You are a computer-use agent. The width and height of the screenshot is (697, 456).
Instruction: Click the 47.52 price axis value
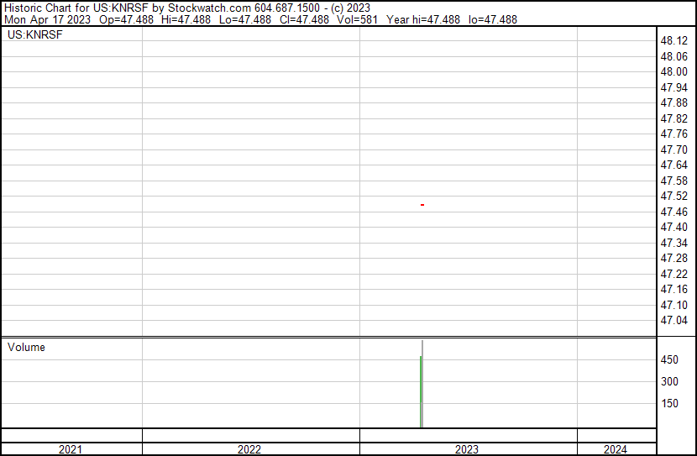pyautogui.click(x=673, y=196)
